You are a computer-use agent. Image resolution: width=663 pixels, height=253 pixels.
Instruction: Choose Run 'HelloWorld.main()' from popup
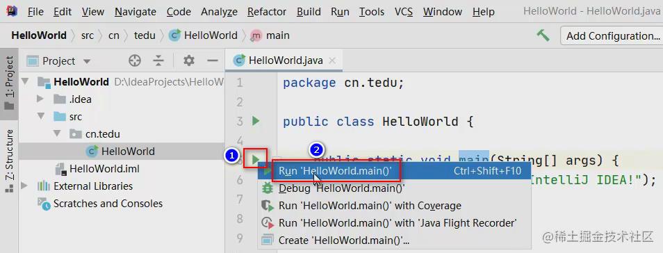(394, 171)
